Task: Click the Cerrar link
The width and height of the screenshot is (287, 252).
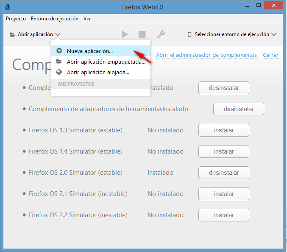Action: pos(271,55)
